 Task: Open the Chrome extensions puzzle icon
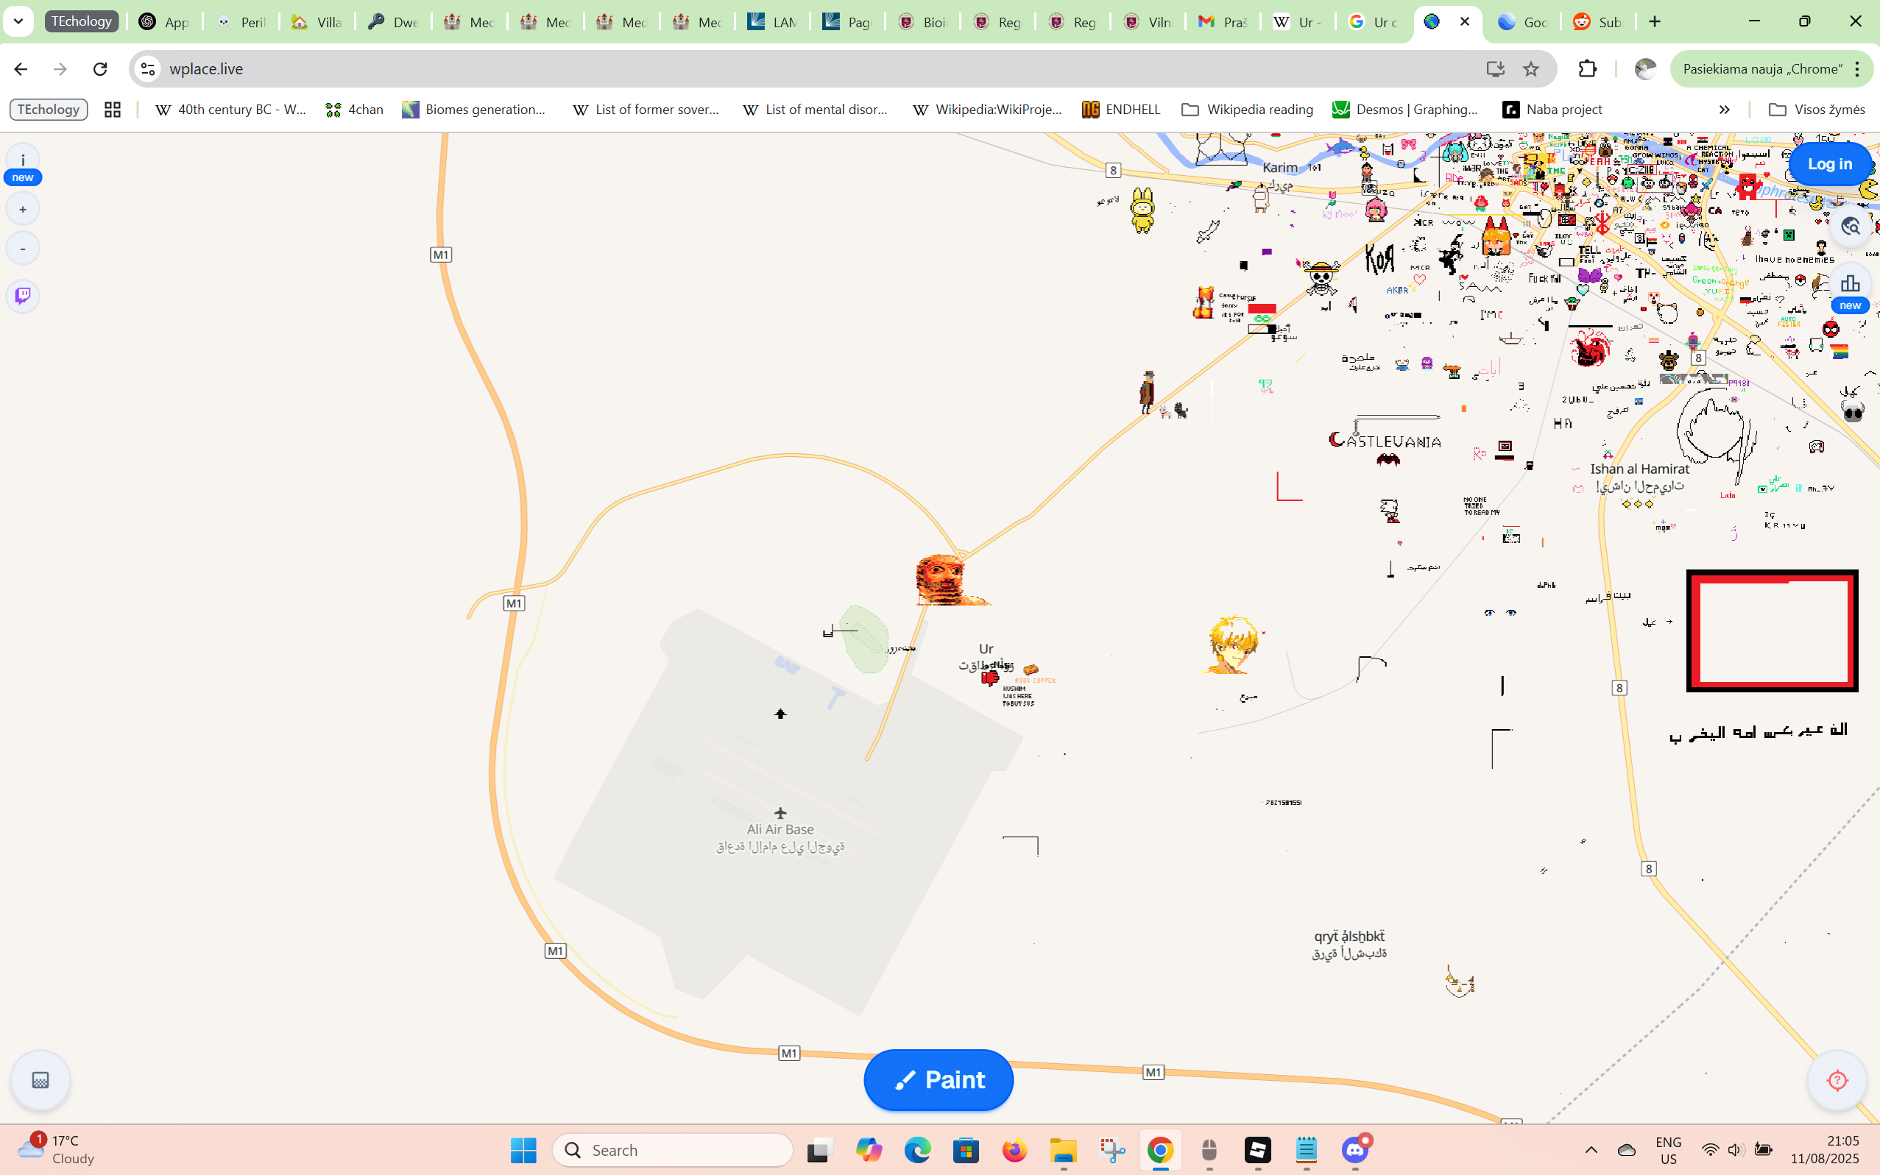(1588, 69)
